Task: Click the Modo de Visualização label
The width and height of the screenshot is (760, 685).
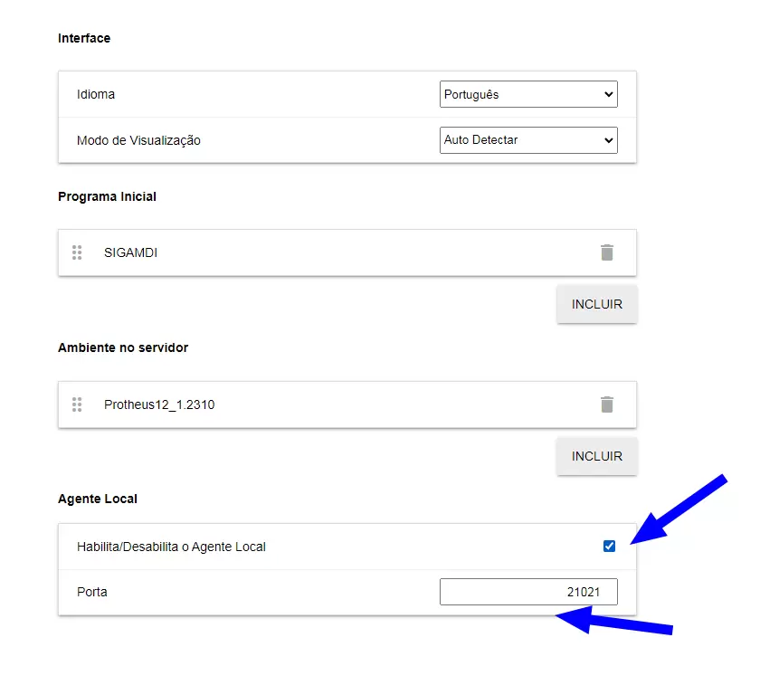Action: [138, 140]
